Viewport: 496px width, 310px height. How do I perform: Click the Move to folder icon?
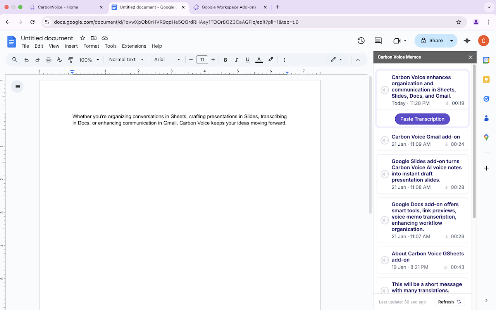[x=93, y=38]
